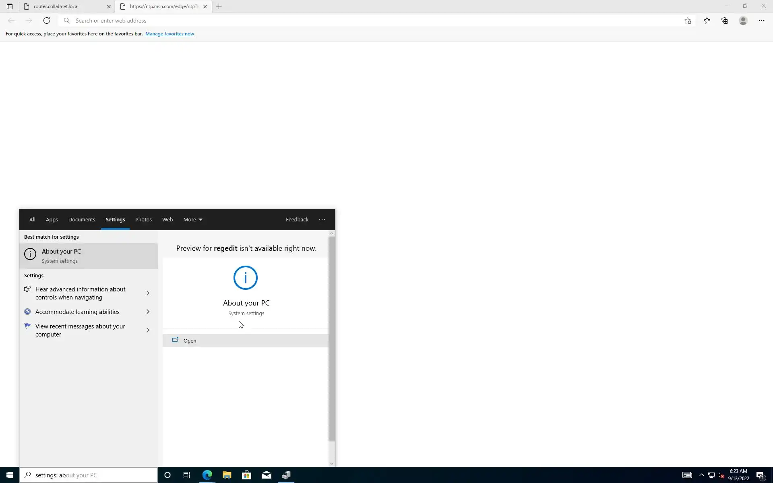Image resolution: width=773 pixels, height=483 pixels.
Task: Open tab actions menu icon
Action: click(x=10, y=6)
